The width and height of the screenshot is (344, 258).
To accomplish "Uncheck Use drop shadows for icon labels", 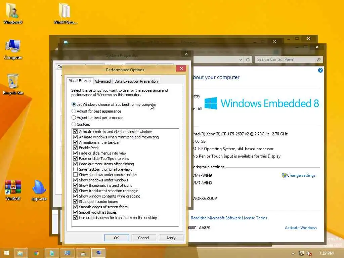I will [76, 218].
